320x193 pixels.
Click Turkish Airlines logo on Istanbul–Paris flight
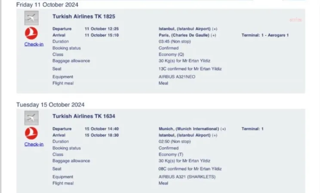(x=31, y=33)
